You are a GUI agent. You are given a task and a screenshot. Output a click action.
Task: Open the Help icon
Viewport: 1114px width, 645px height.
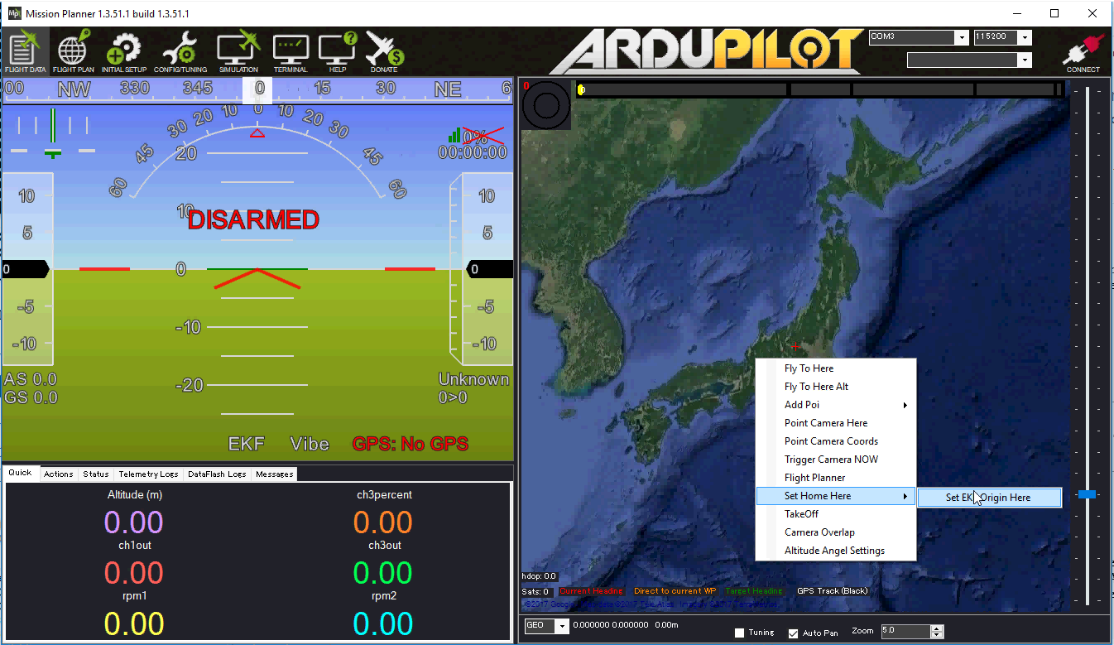coord(338,50)
